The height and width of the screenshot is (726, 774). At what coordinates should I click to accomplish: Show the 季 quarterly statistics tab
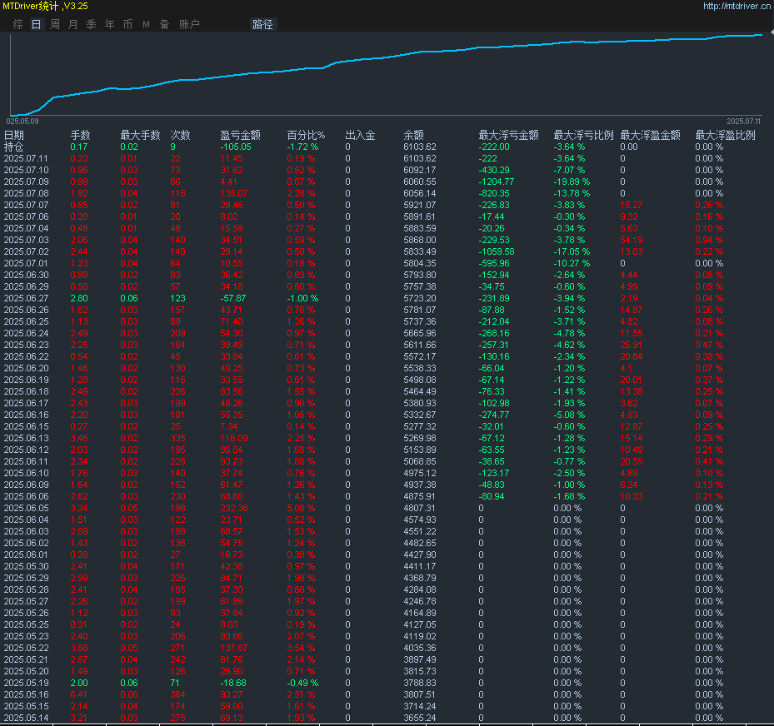click(91, 24)
